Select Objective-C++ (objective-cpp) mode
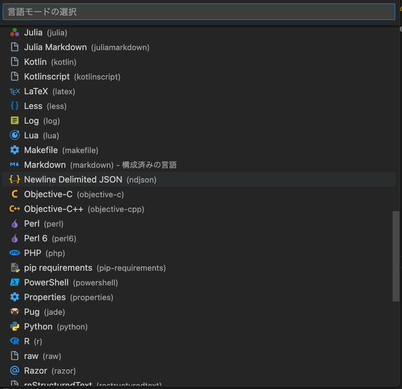Image resolution: width=402 pixels, height=389 pixels. [199, 209]
